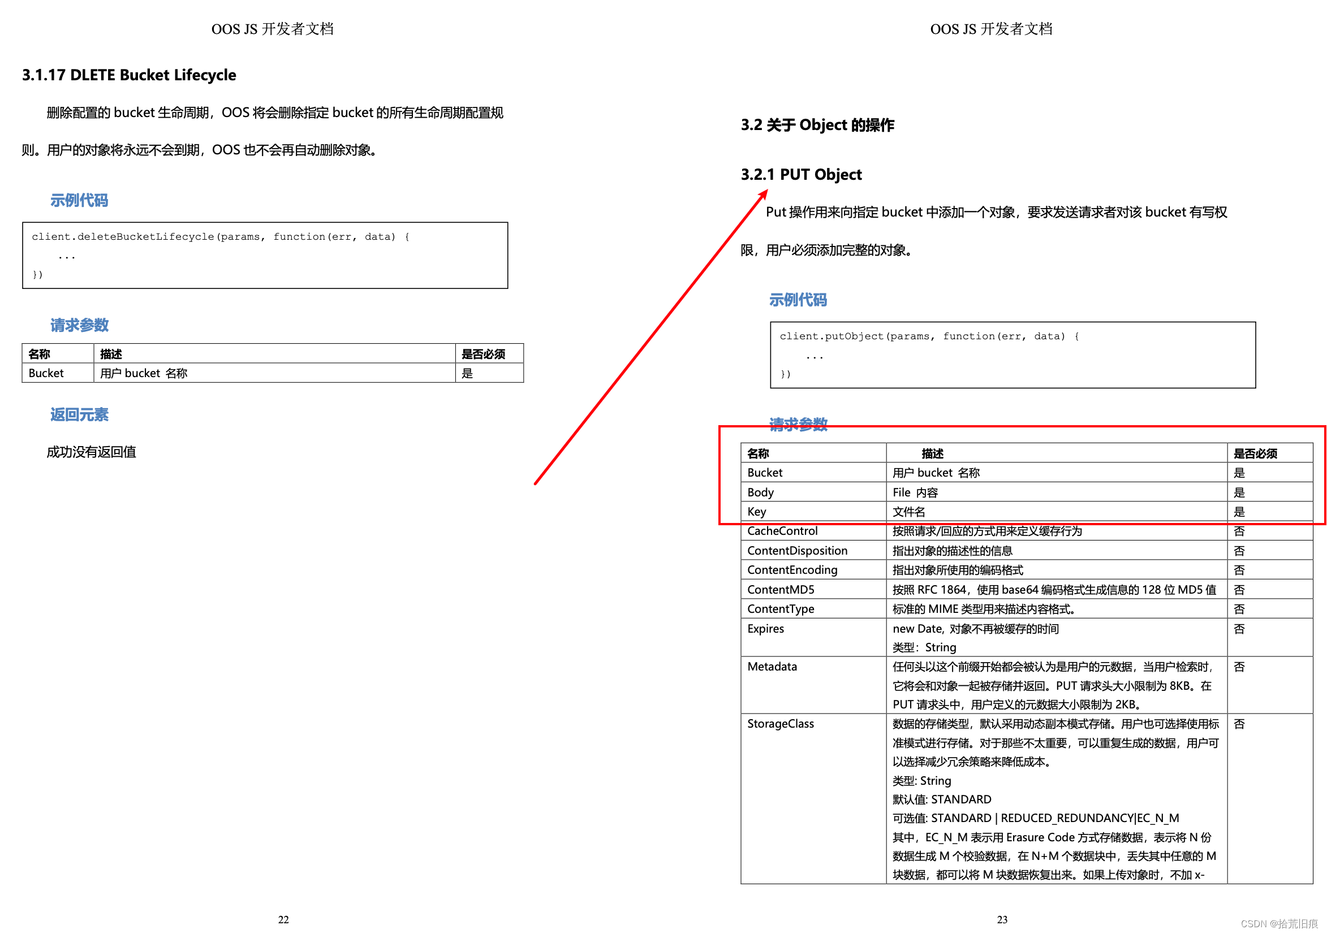The width and height of the screenshot is (1327, 934).
Task: Click the left page header 'OOS JS 开发者文档'
Action: (x=272, y=29)
